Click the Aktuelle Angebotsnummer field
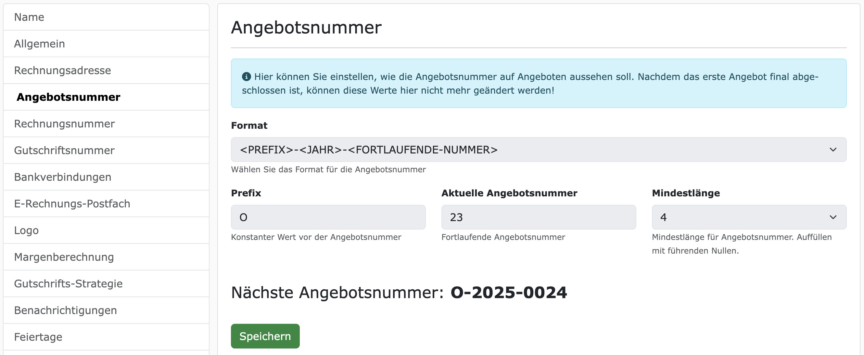 pos(538,217)
